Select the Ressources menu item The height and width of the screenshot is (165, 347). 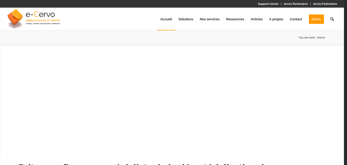(235, 19)
